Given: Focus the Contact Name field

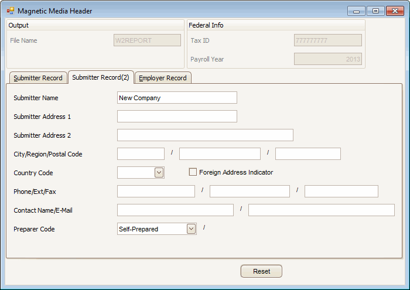Looking at the screenshot, I should point(175,210).
